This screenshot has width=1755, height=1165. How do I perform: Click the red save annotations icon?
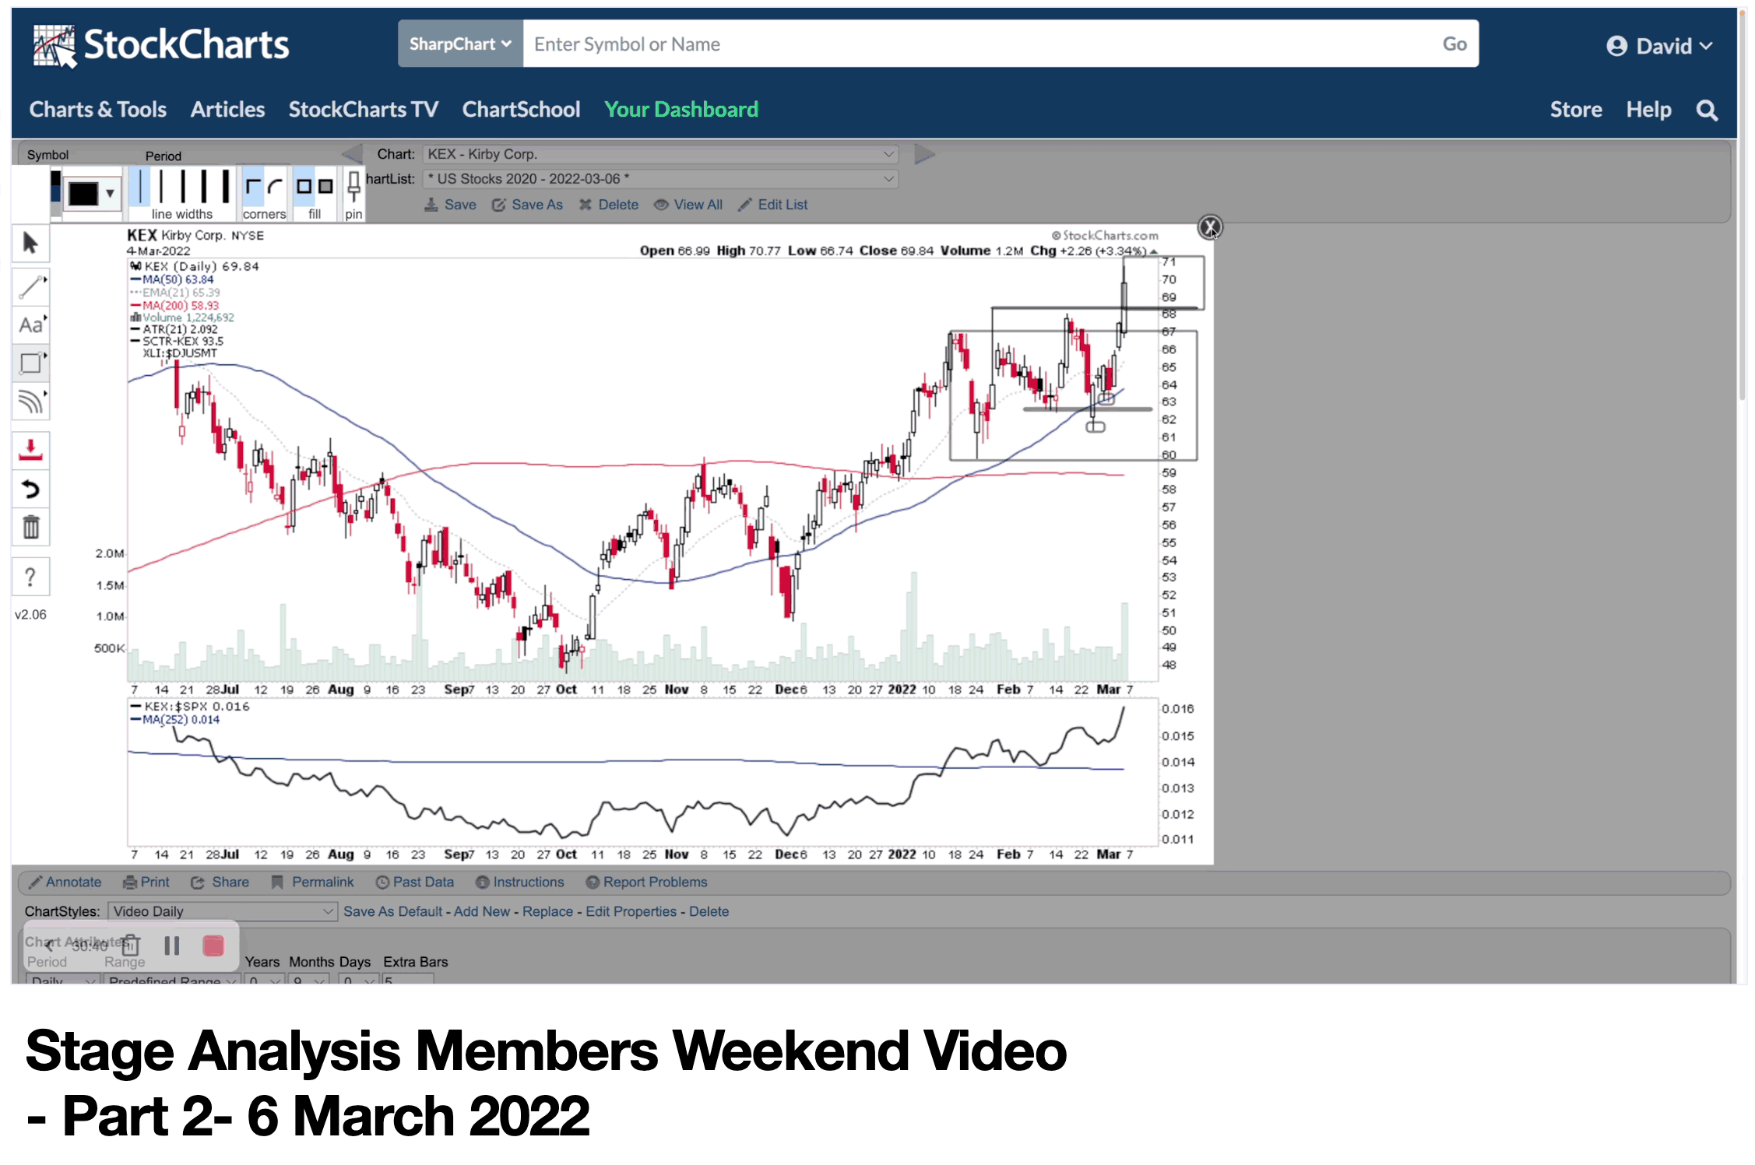(30, 450)
